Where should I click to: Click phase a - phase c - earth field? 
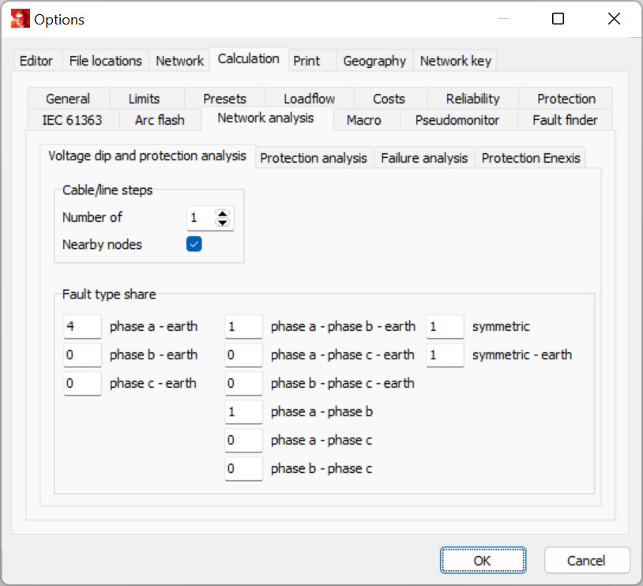click(243, 355)
